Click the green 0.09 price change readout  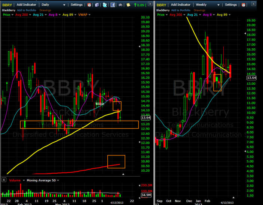tap(140, 5)
